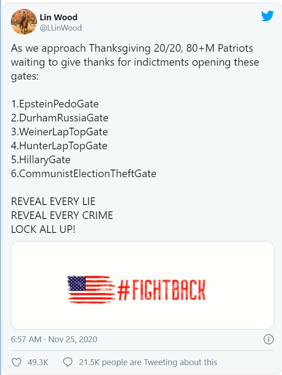View 21.5K people are Tweeting about this
The width and height of the screenshot is (282, 375).
pyautogui.click(x=148, y=362)
